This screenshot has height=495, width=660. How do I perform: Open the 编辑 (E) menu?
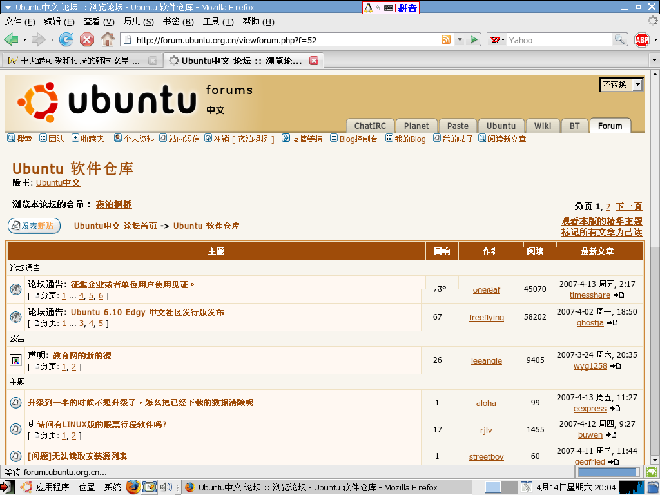[59, 21]
